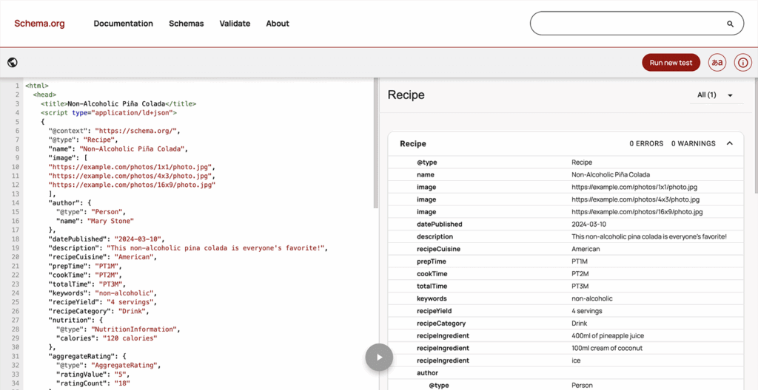Click the "keywords" code line

point(102,293)
